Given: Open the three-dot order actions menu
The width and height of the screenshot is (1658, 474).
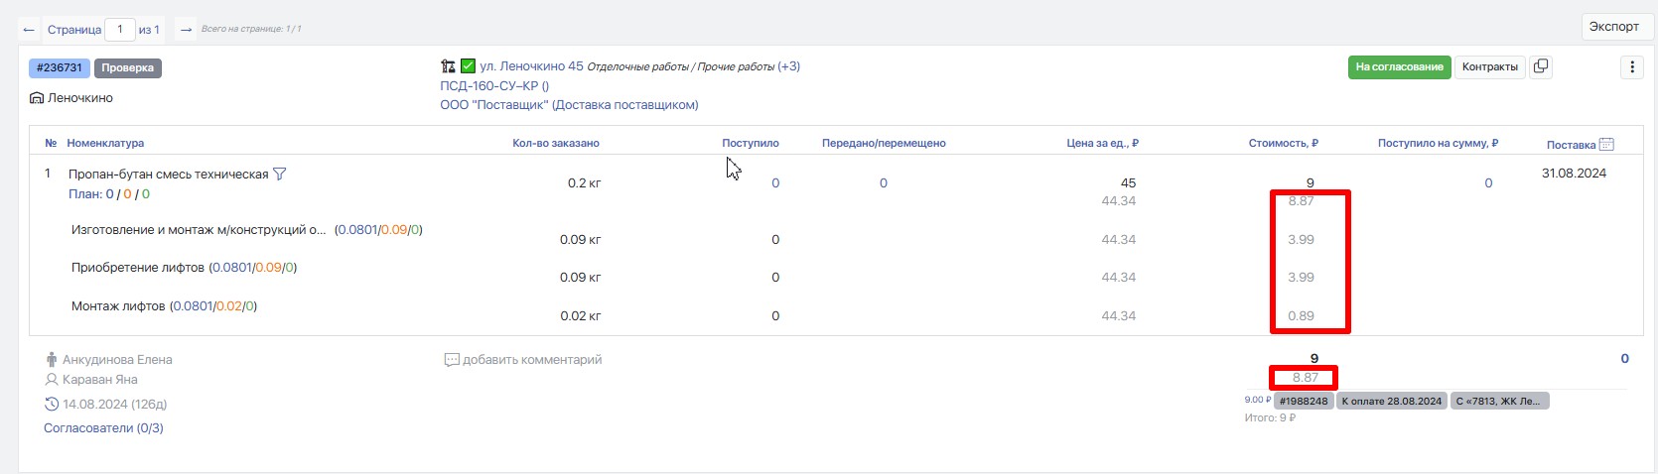Looking at the screenshot, I should click(1631, 67).
